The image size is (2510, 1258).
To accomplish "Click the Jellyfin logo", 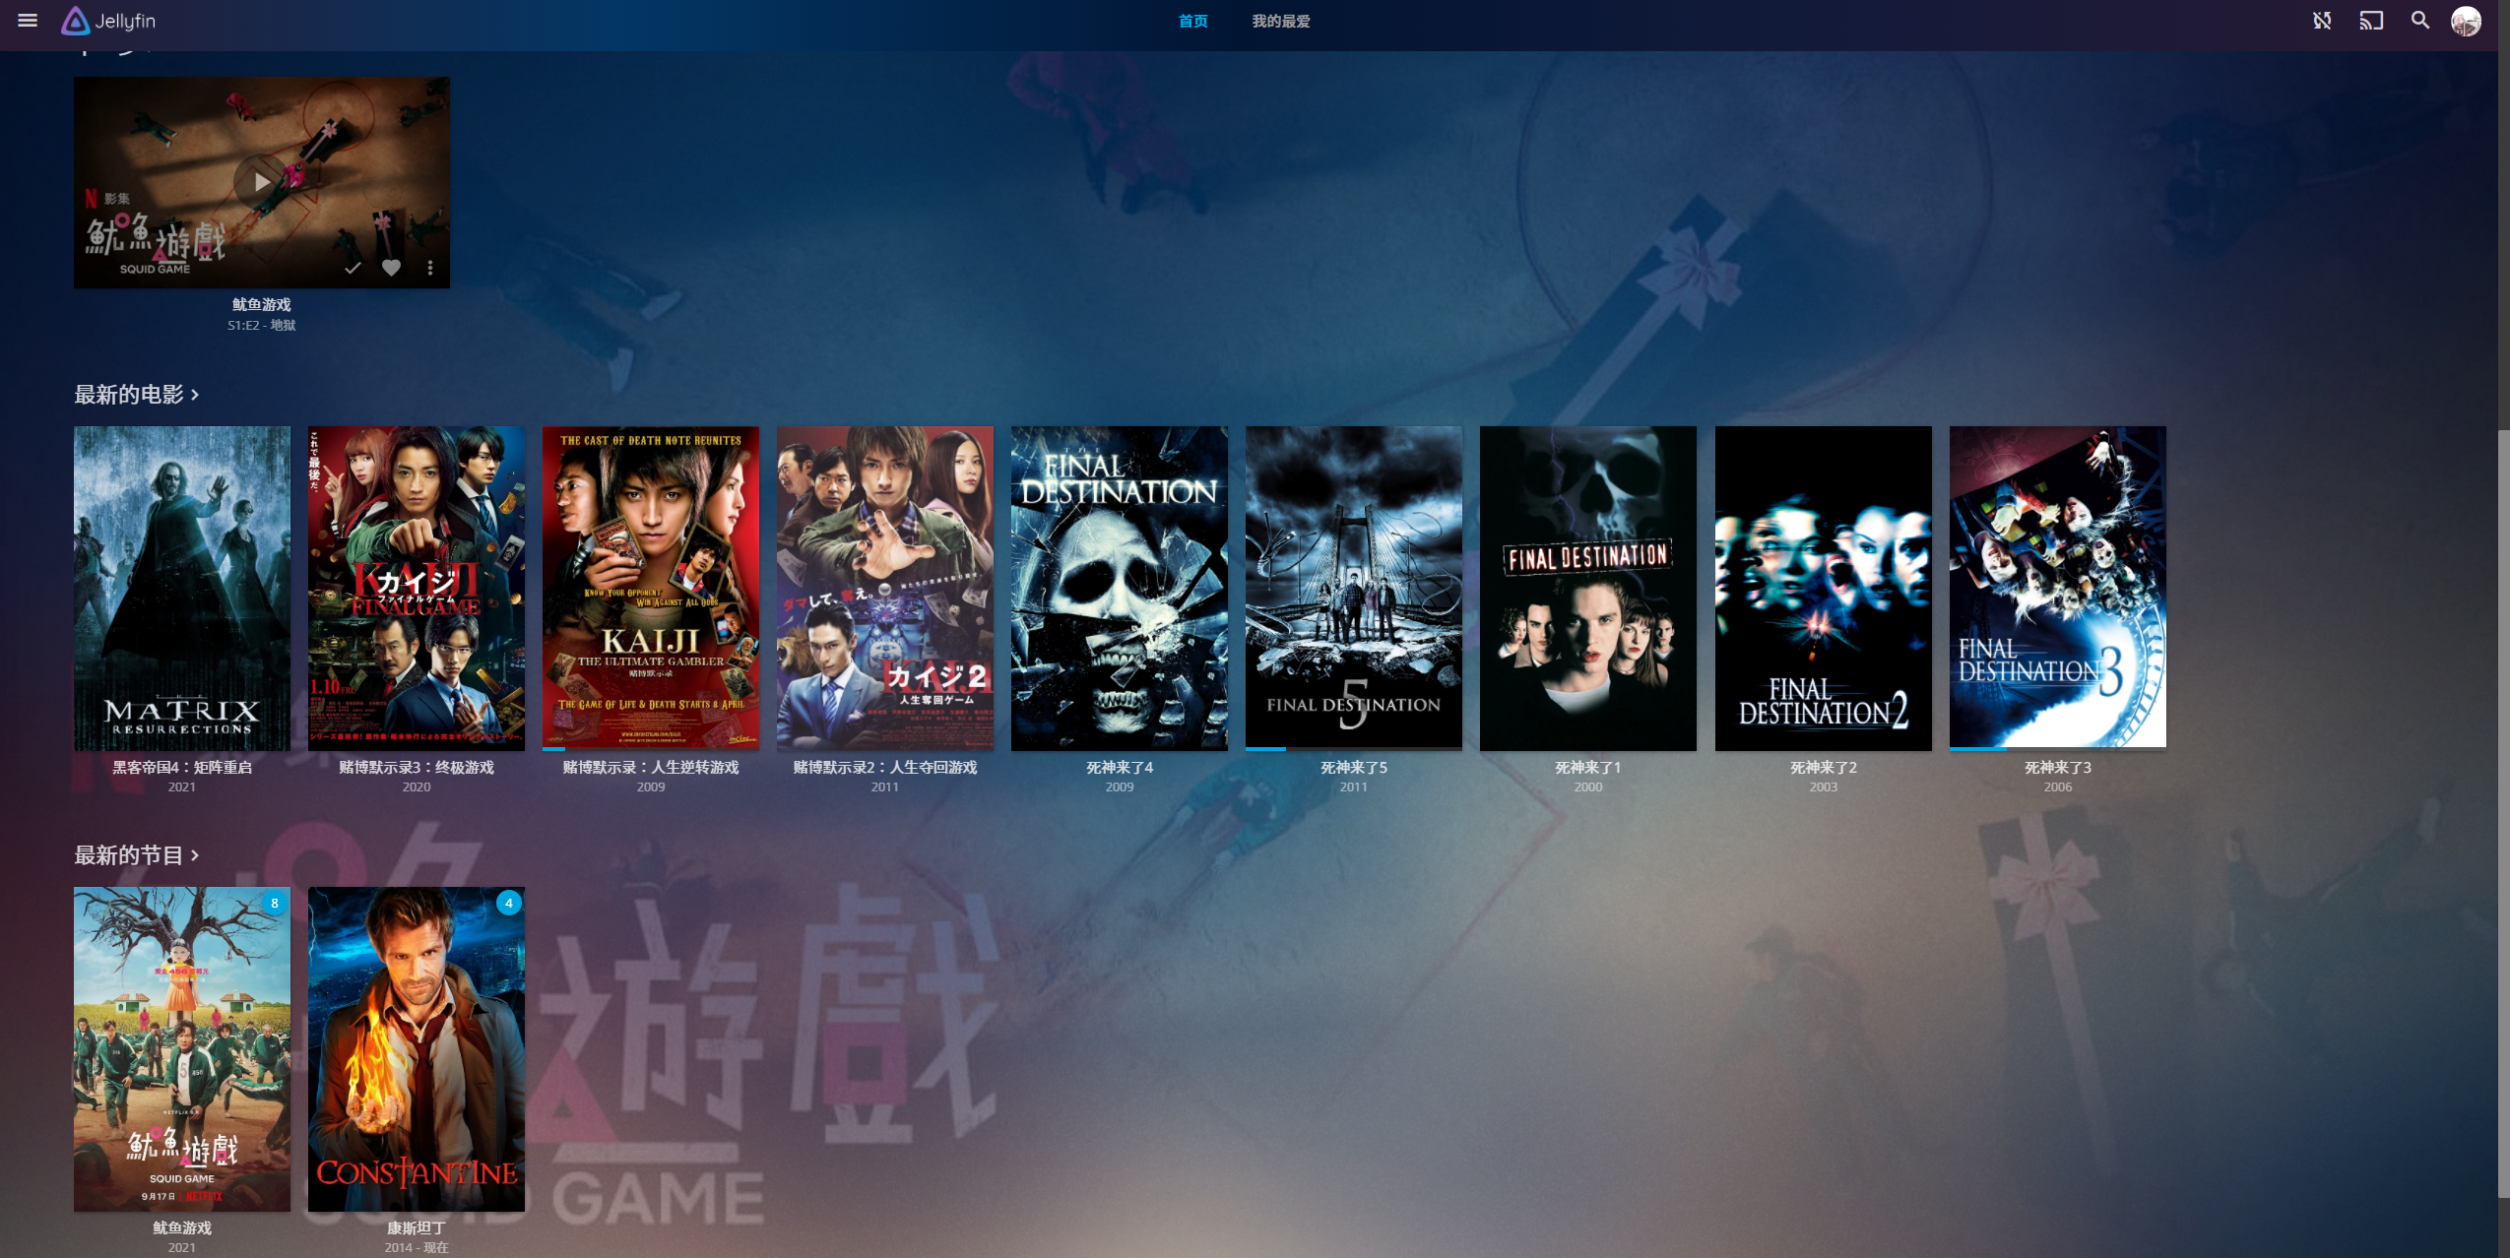I will (x=108, y=21).
